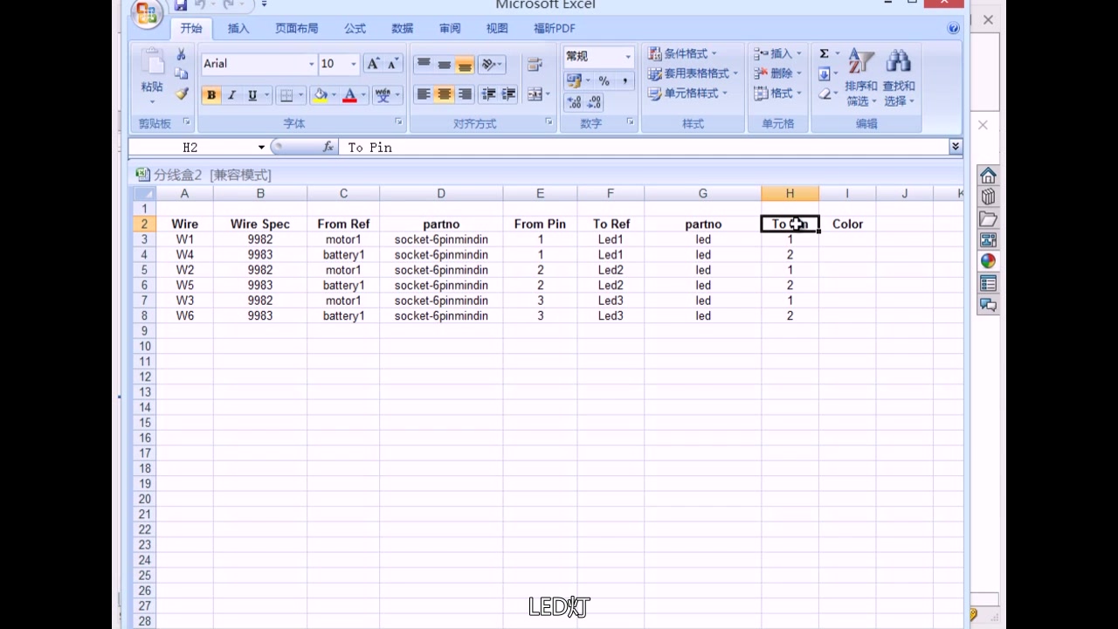
Task: Click the 删除 delete cells button
Action: pyautogui.click(x=777, y=73)
